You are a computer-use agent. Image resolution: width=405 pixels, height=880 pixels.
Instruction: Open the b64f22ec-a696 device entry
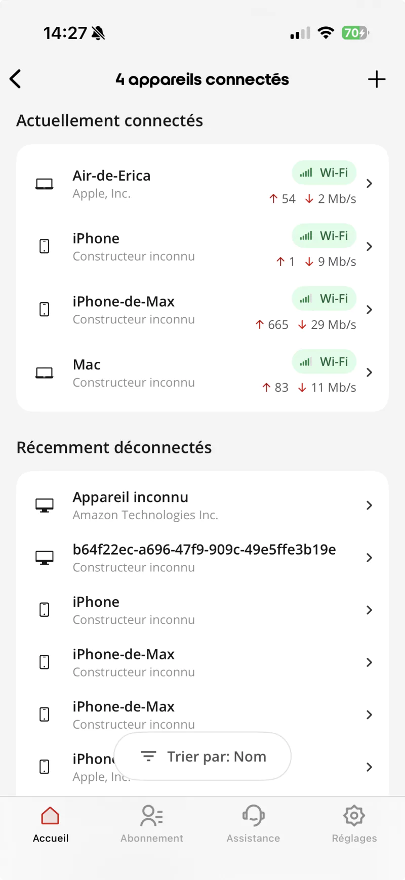coord(204,558)
